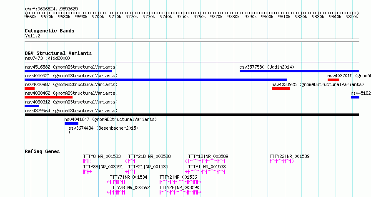This screenshot has width=371, height=197.
Task: Select the red nsv4038462 variant bar
Action: click(x=48, y=97)
